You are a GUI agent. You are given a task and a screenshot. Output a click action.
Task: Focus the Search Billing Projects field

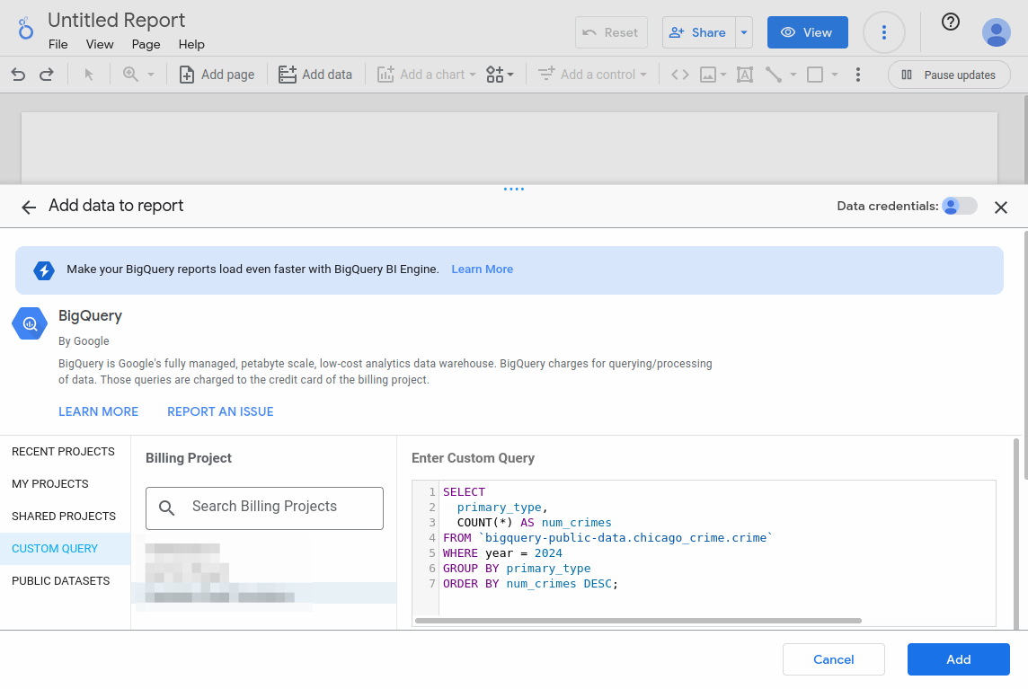[264, 508]
